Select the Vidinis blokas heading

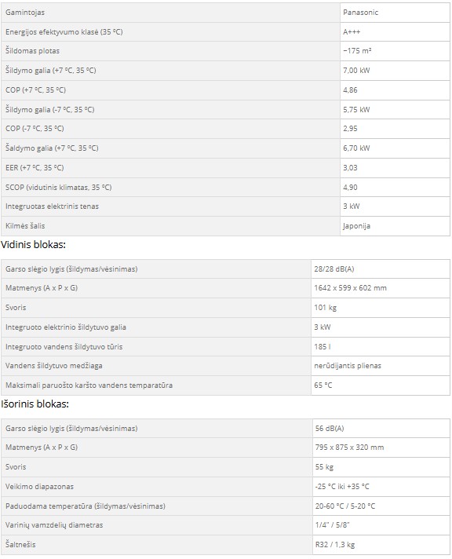(33, 245)
